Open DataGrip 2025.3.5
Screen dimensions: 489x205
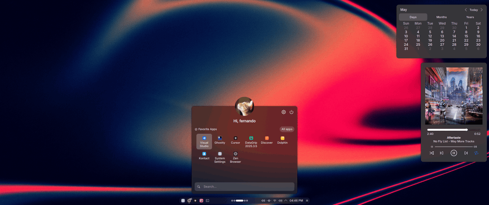[x=251, y=142]
